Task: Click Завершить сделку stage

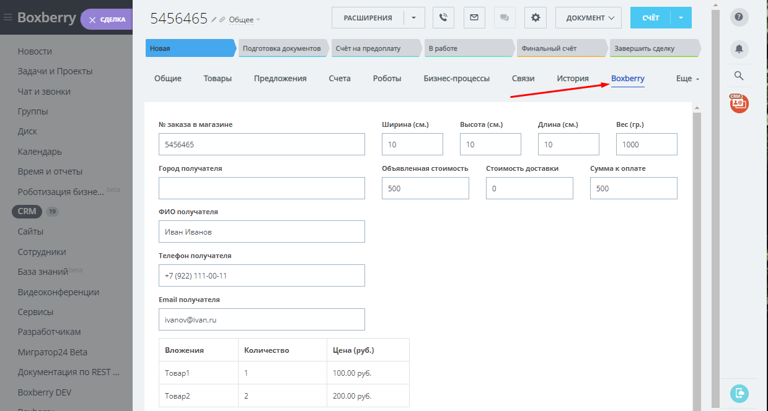Action: 654,48
